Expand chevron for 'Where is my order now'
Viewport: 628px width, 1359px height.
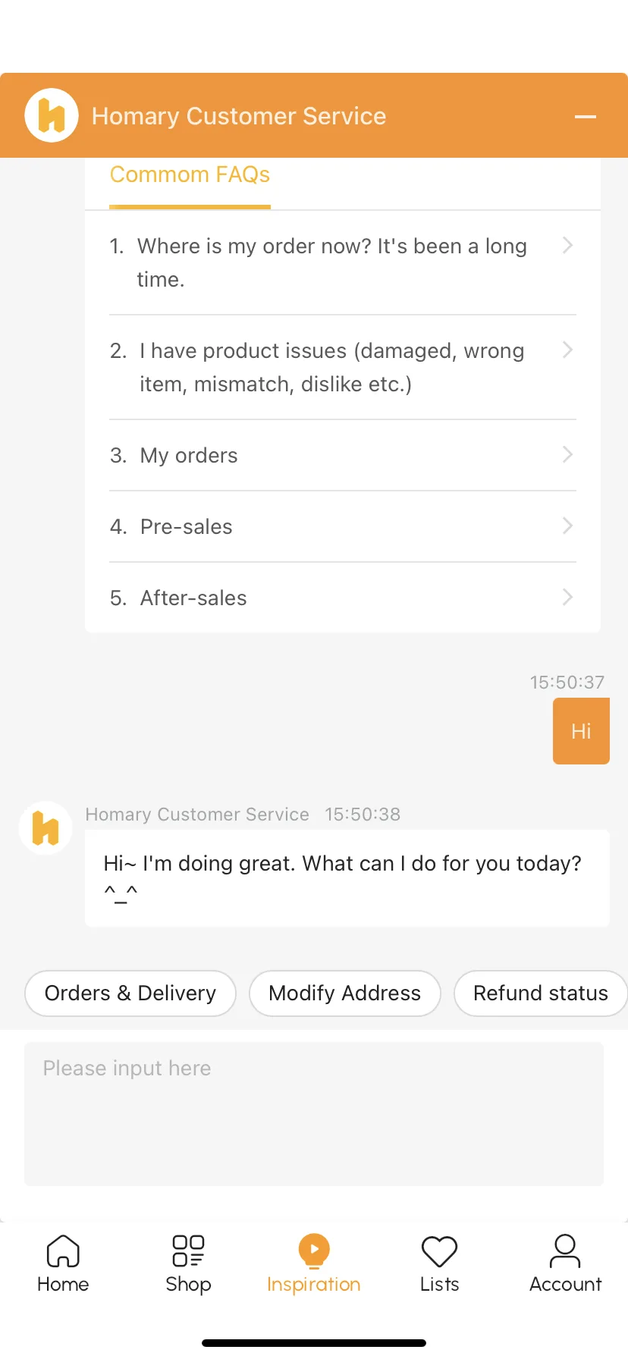[x=567, y=245]
